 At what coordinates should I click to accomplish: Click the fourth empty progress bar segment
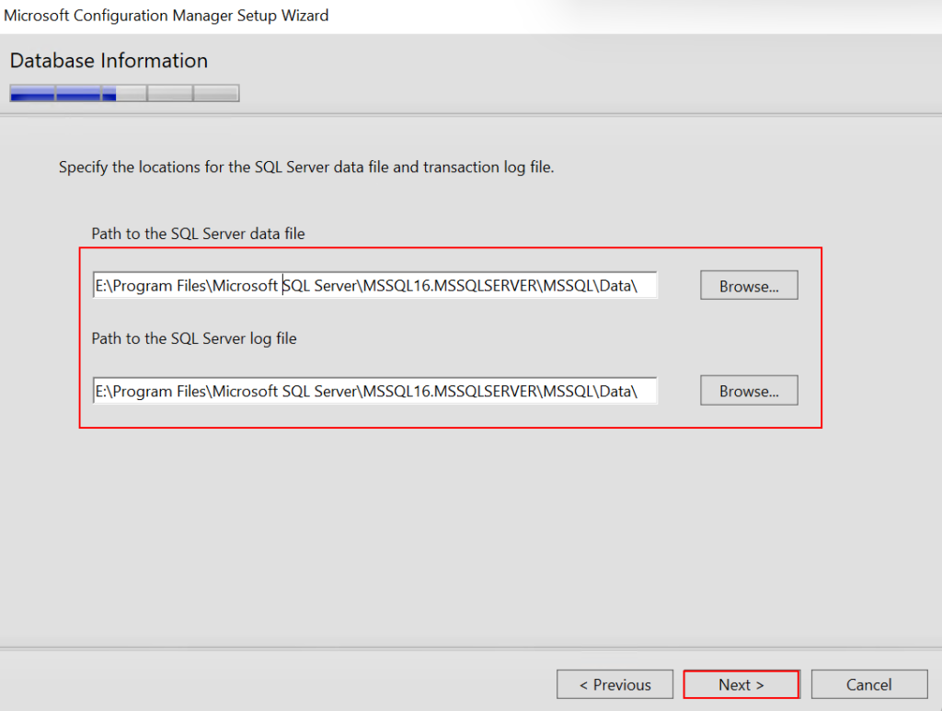[x=170, y=93]
